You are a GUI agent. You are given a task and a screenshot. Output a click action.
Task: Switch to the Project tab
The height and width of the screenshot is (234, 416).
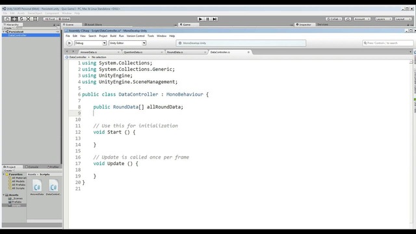[x=11, y=167]
